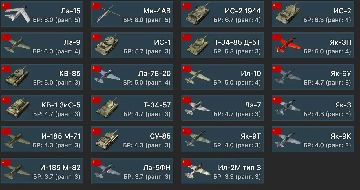Viewport: 360px width, 190px height.
Task: Select the Ил-10 vehicle name
Action: click(x=251, y=73)
